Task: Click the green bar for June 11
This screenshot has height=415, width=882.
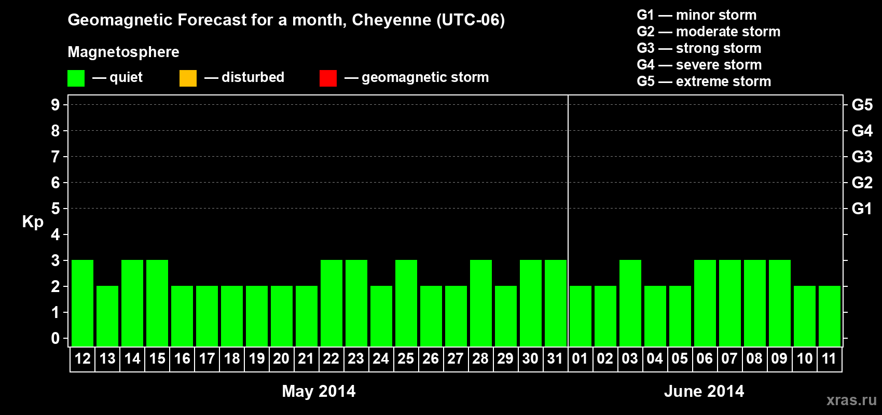Action: click(x=830, y=316)
